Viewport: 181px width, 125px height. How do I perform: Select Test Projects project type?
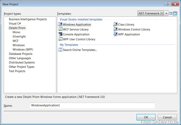[x=17, y=71]
